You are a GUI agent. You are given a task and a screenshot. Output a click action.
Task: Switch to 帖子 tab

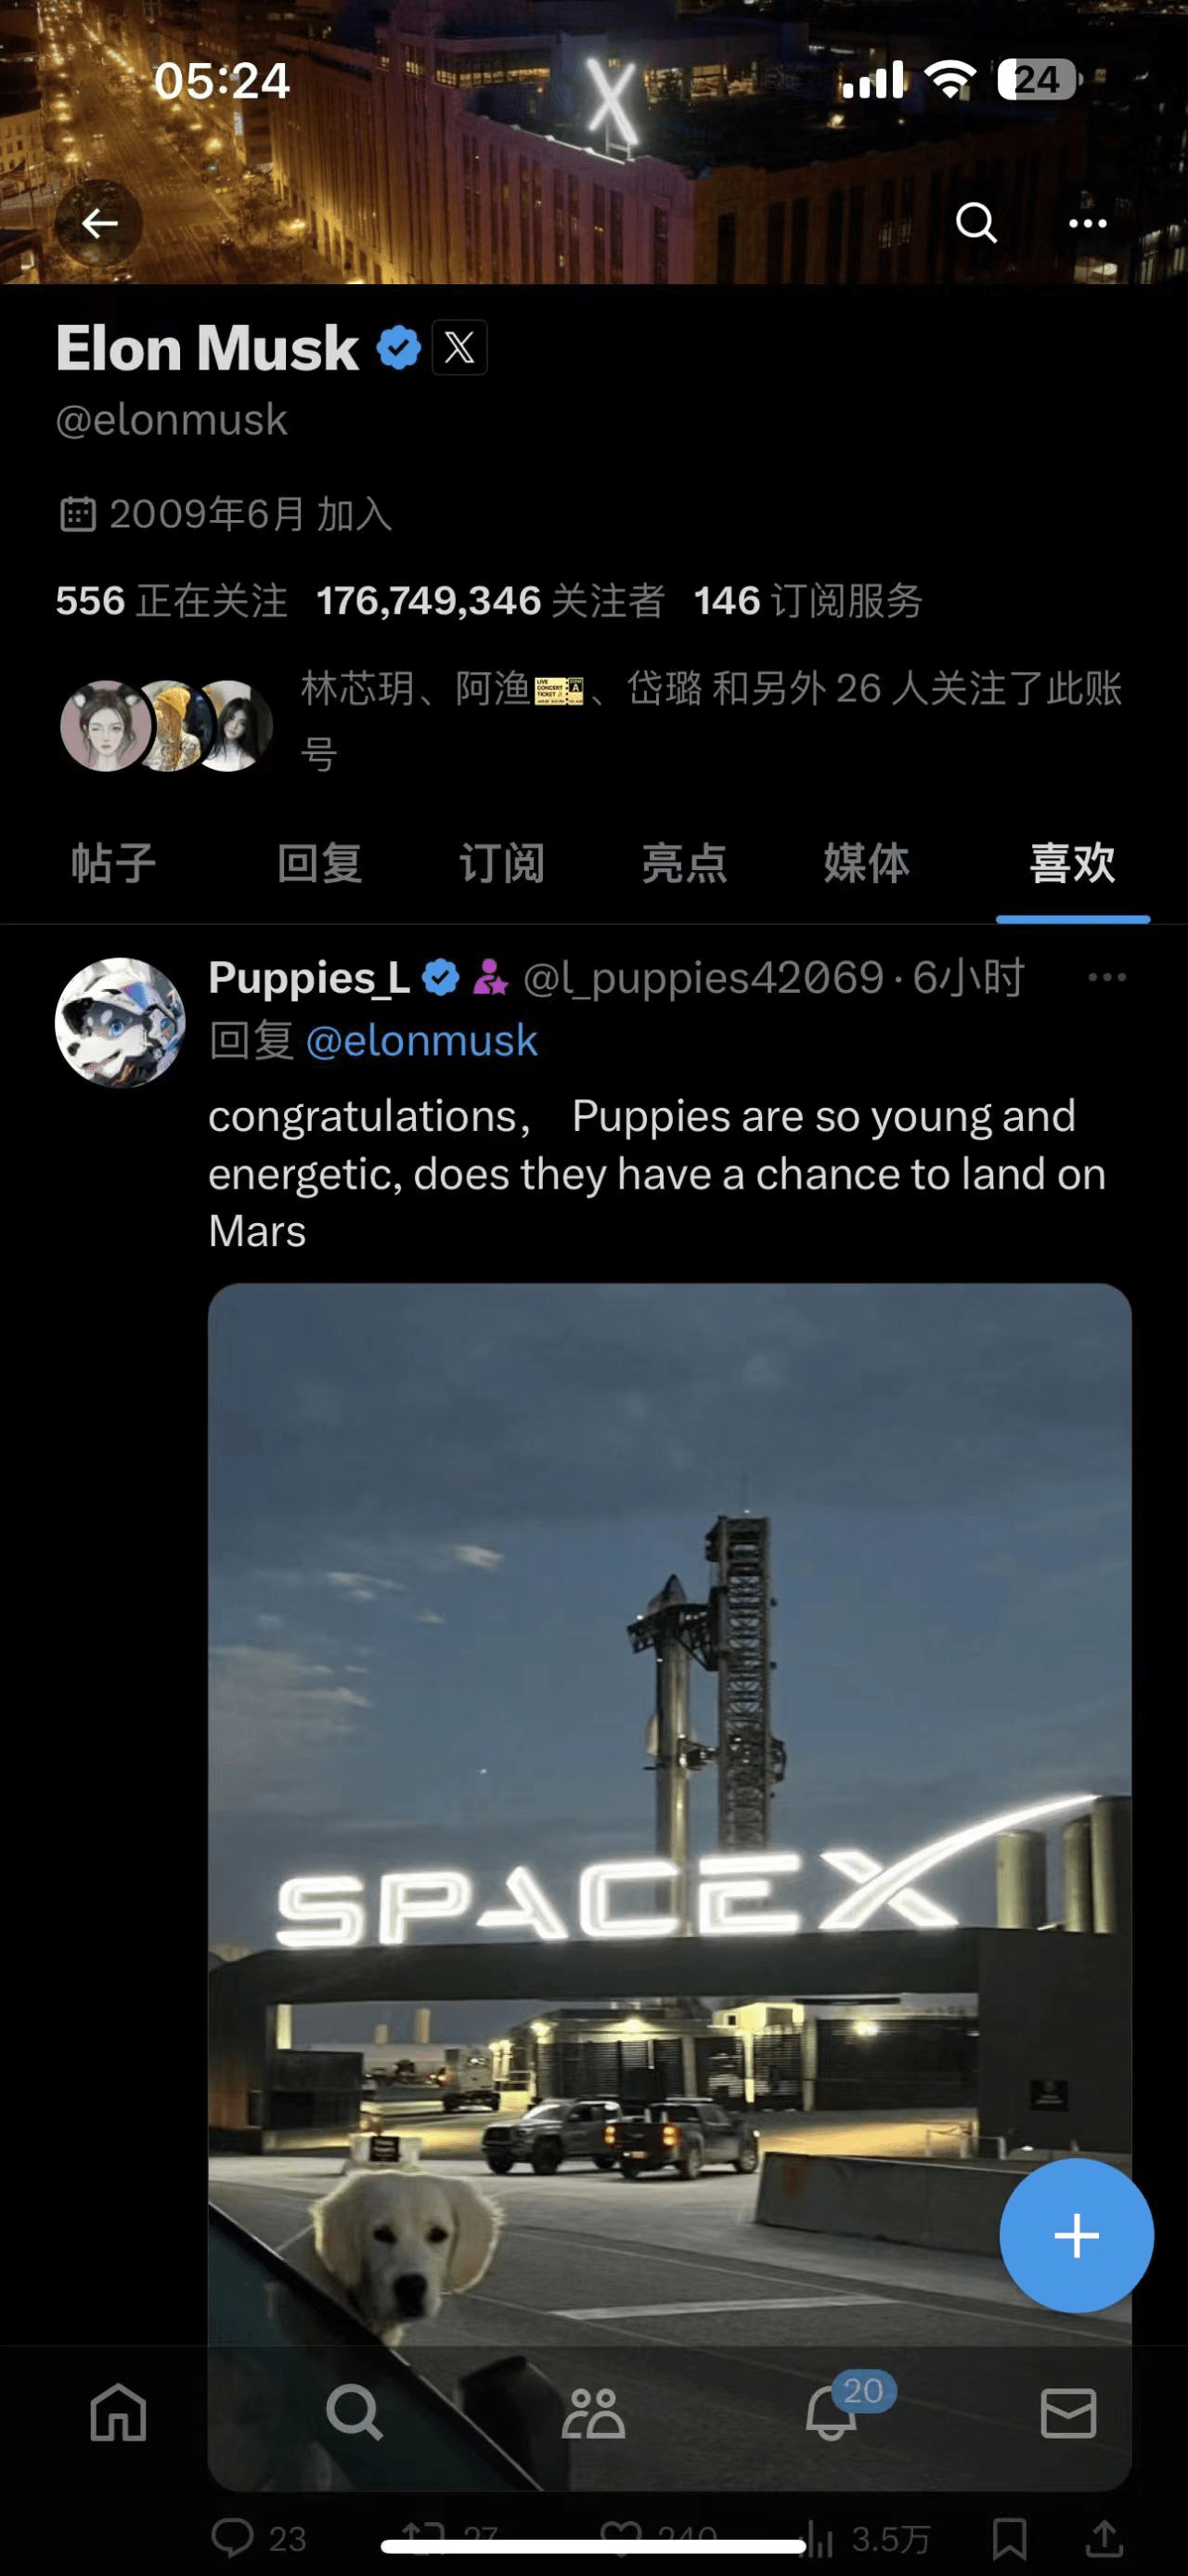113,863
